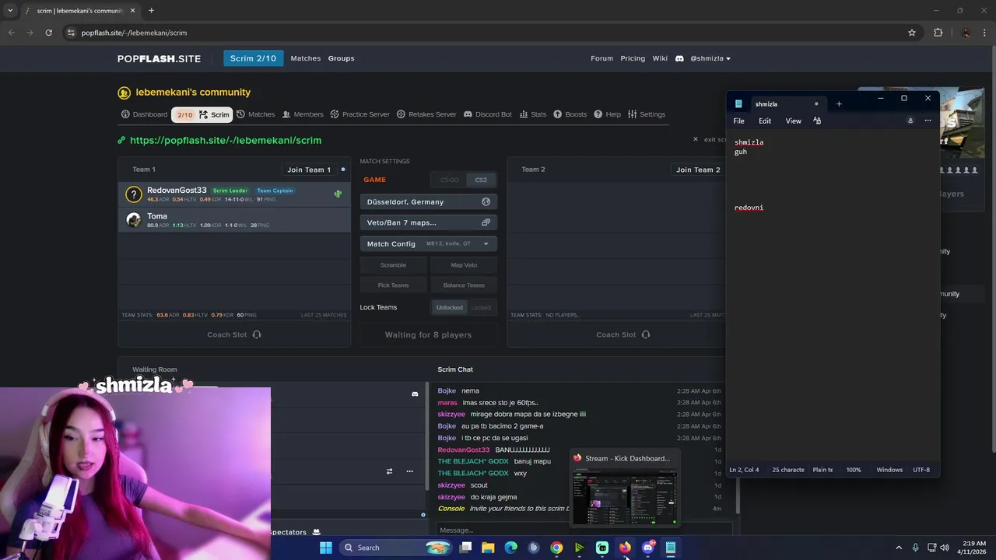Click the green cactus icon on RedovanGost33 row
996x560 pixels.
338,194
